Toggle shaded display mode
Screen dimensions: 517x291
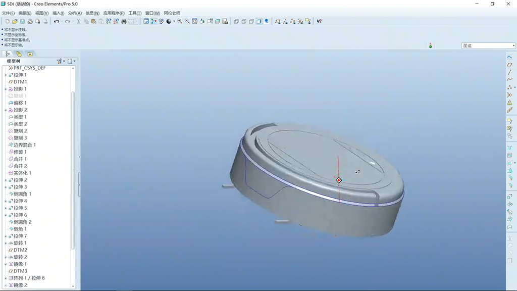coord(258,21)
